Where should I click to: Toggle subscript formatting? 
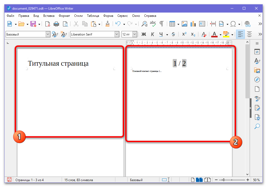193,34
